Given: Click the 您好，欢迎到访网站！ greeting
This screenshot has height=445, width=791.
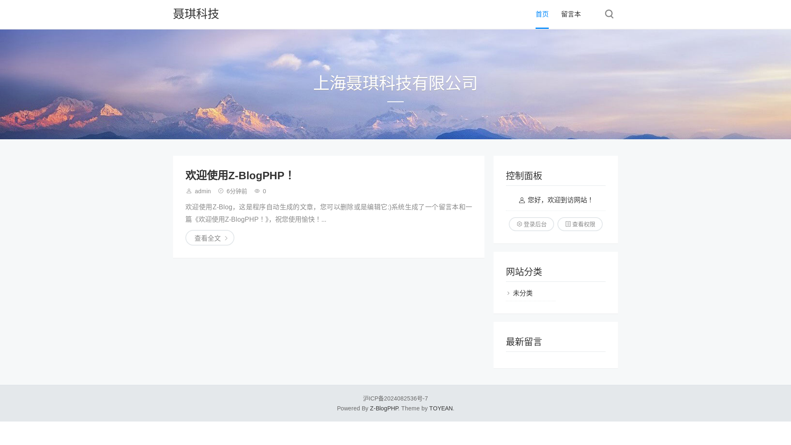Looking at the screenshot, I should point(560,200).
